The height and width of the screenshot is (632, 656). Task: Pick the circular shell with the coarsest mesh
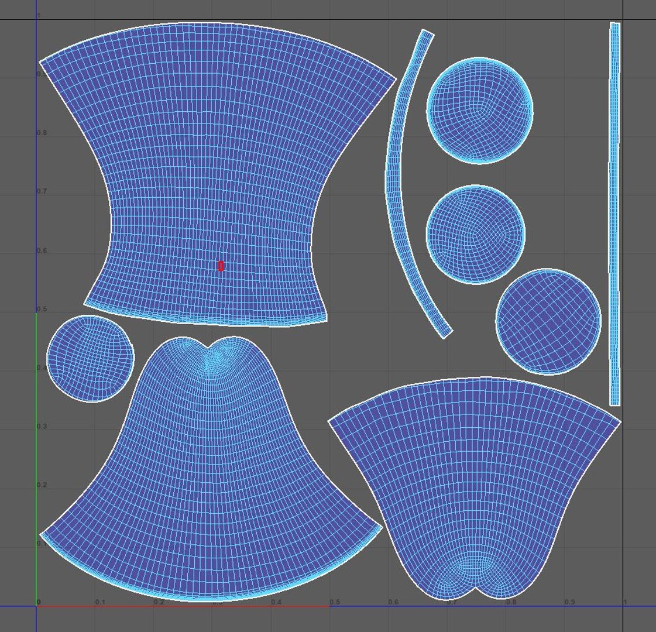548,322
